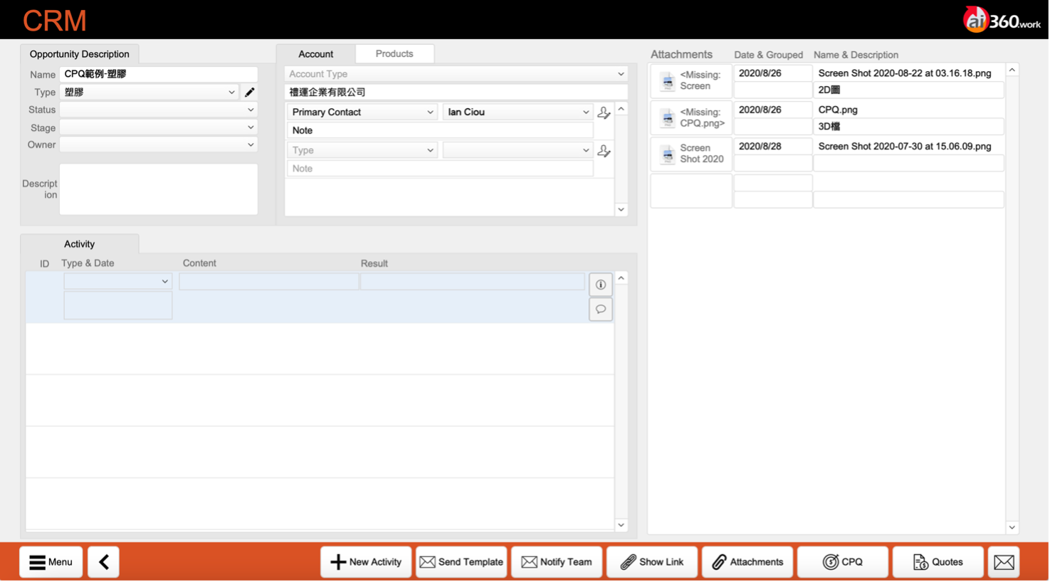Click the contact icon on the empty Type row
The image size is (1050, 582).
(604, 151)
